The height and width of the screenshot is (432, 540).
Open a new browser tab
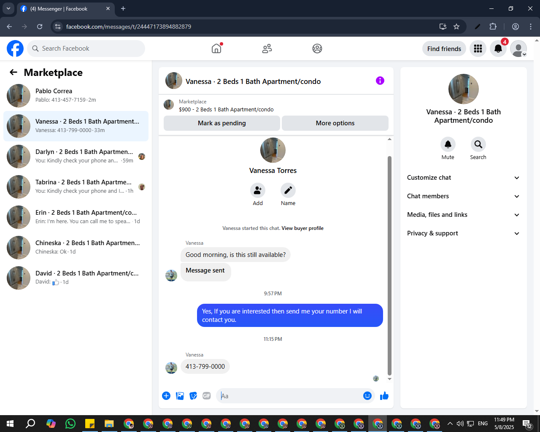[123, 8]
